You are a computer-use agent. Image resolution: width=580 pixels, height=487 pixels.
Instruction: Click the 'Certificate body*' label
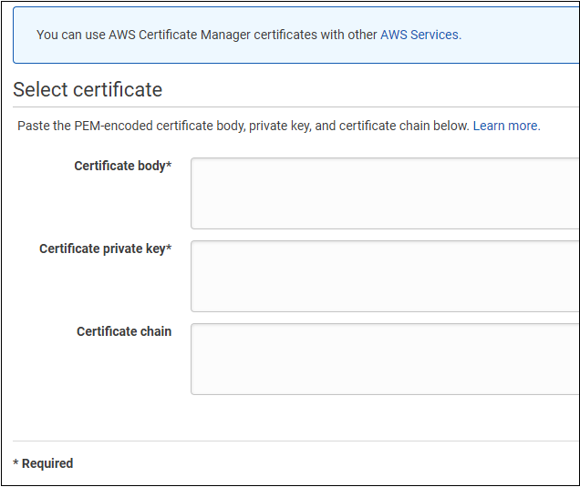coord(123,166)
